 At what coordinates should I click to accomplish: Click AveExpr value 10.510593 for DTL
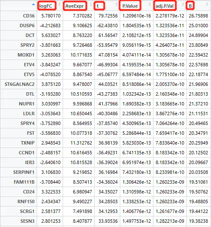pyautogui.click(x=81, y=94)
